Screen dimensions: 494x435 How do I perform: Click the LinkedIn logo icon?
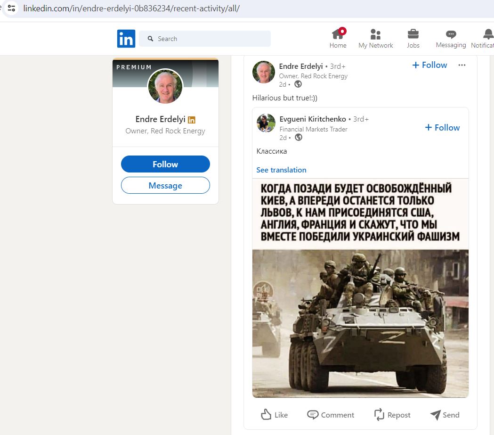click(x=126, y=39)
